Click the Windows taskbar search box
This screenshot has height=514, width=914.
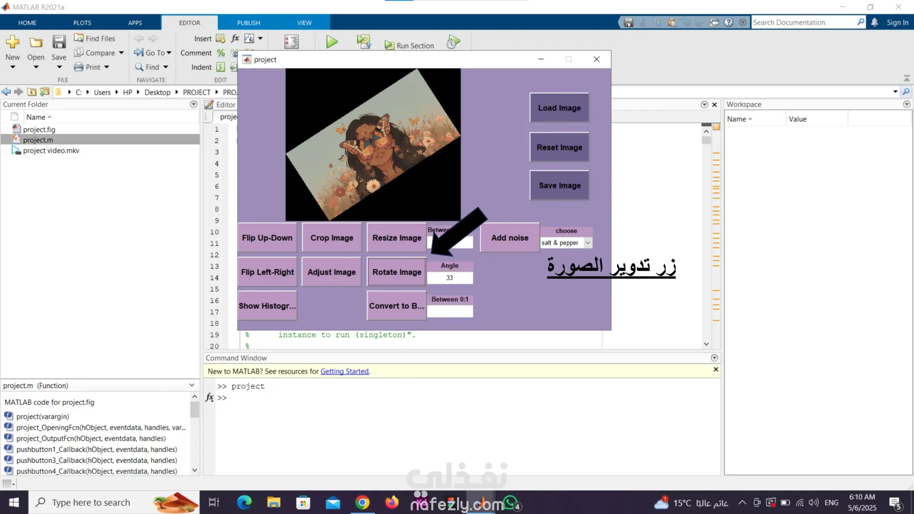(114, 503)
